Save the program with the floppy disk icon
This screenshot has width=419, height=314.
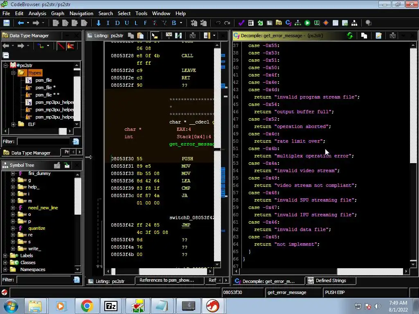tap(7, 23)
